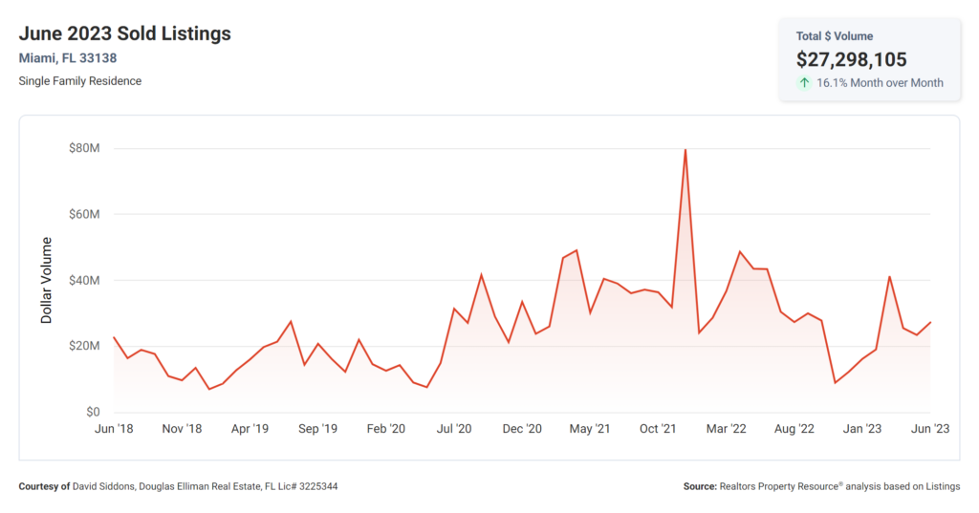The height and width of the screenshot is (513, 979).
Task: Click the Courtesy of David Siddons credit
Action: 178,486
